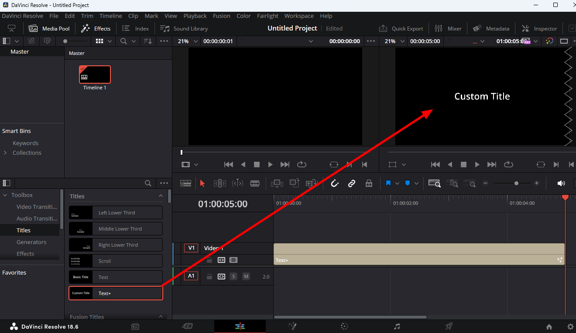The image size is (576, 333).
Task: Toggle the Media Pool panel
Action: click(x=49, y=28)
